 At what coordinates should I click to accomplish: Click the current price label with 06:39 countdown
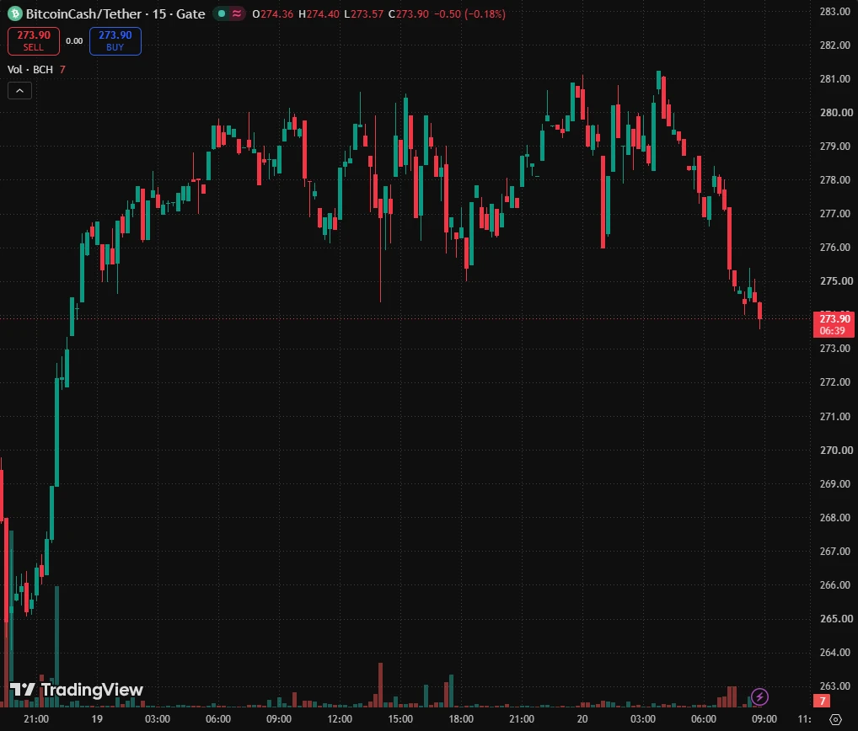(834, 324)
